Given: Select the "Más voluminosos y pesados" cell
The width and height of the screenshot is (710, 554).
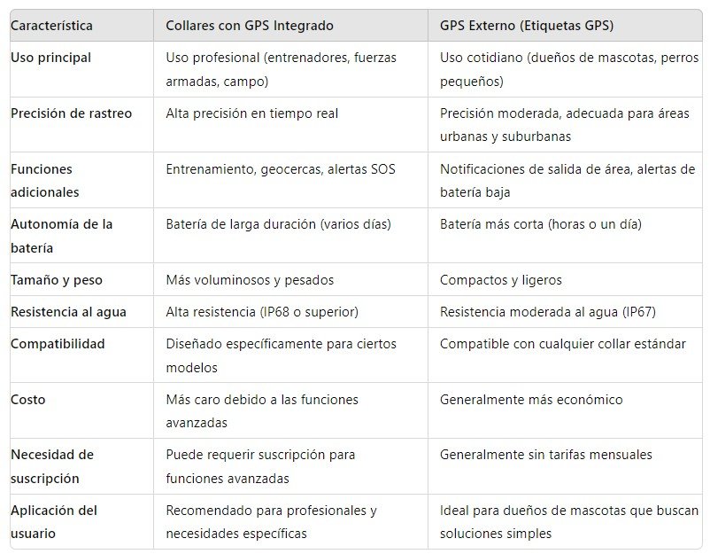Looking at the screenshot, I should coord(250,280).
